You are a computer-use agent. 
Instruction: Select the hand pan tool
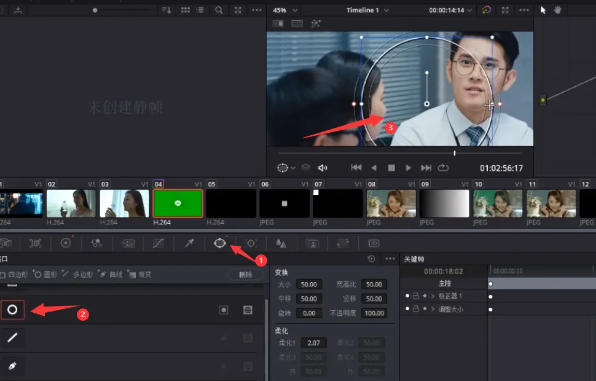click(x=558, y=10)
